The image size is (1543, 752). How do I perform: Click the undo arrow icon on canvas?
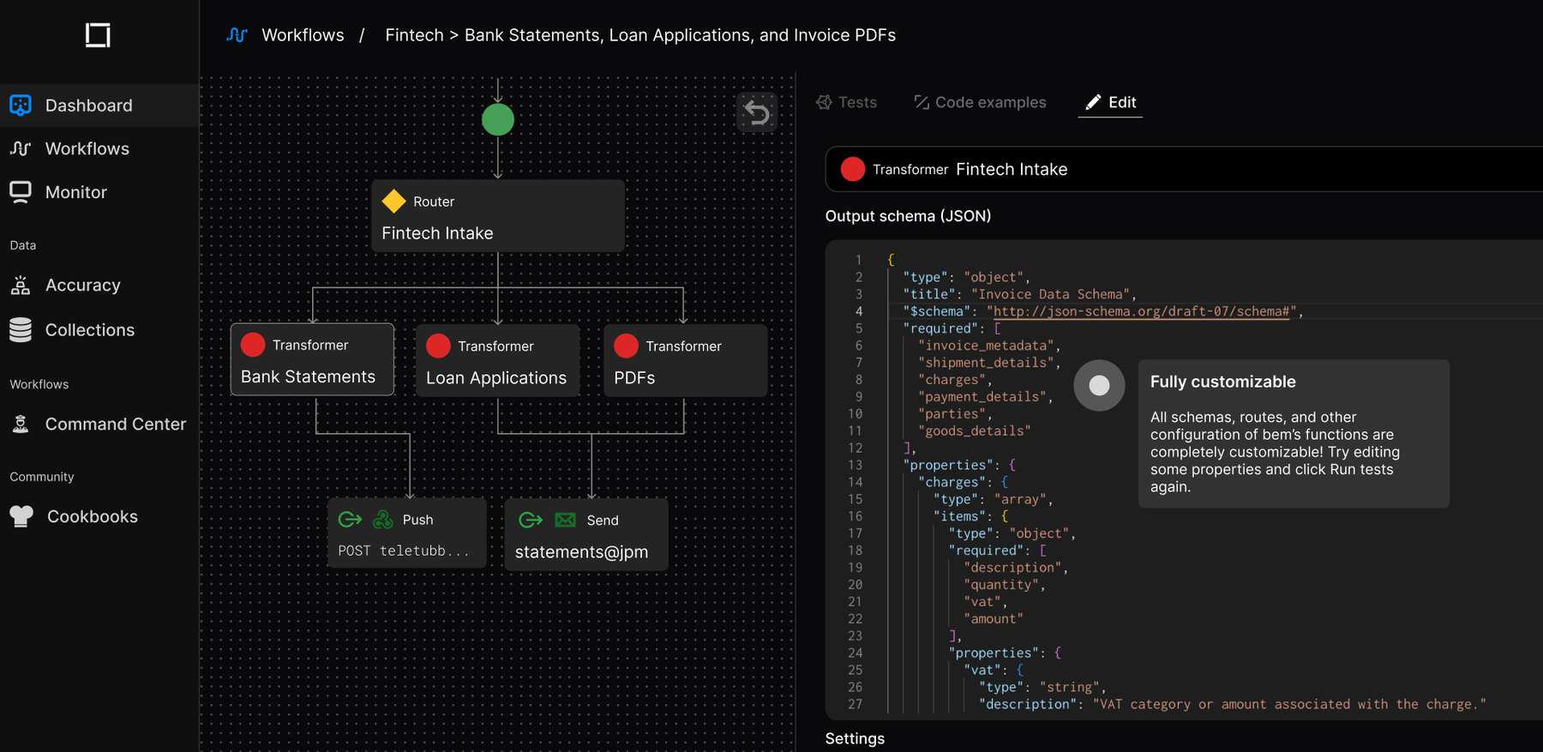coord(757,112)
